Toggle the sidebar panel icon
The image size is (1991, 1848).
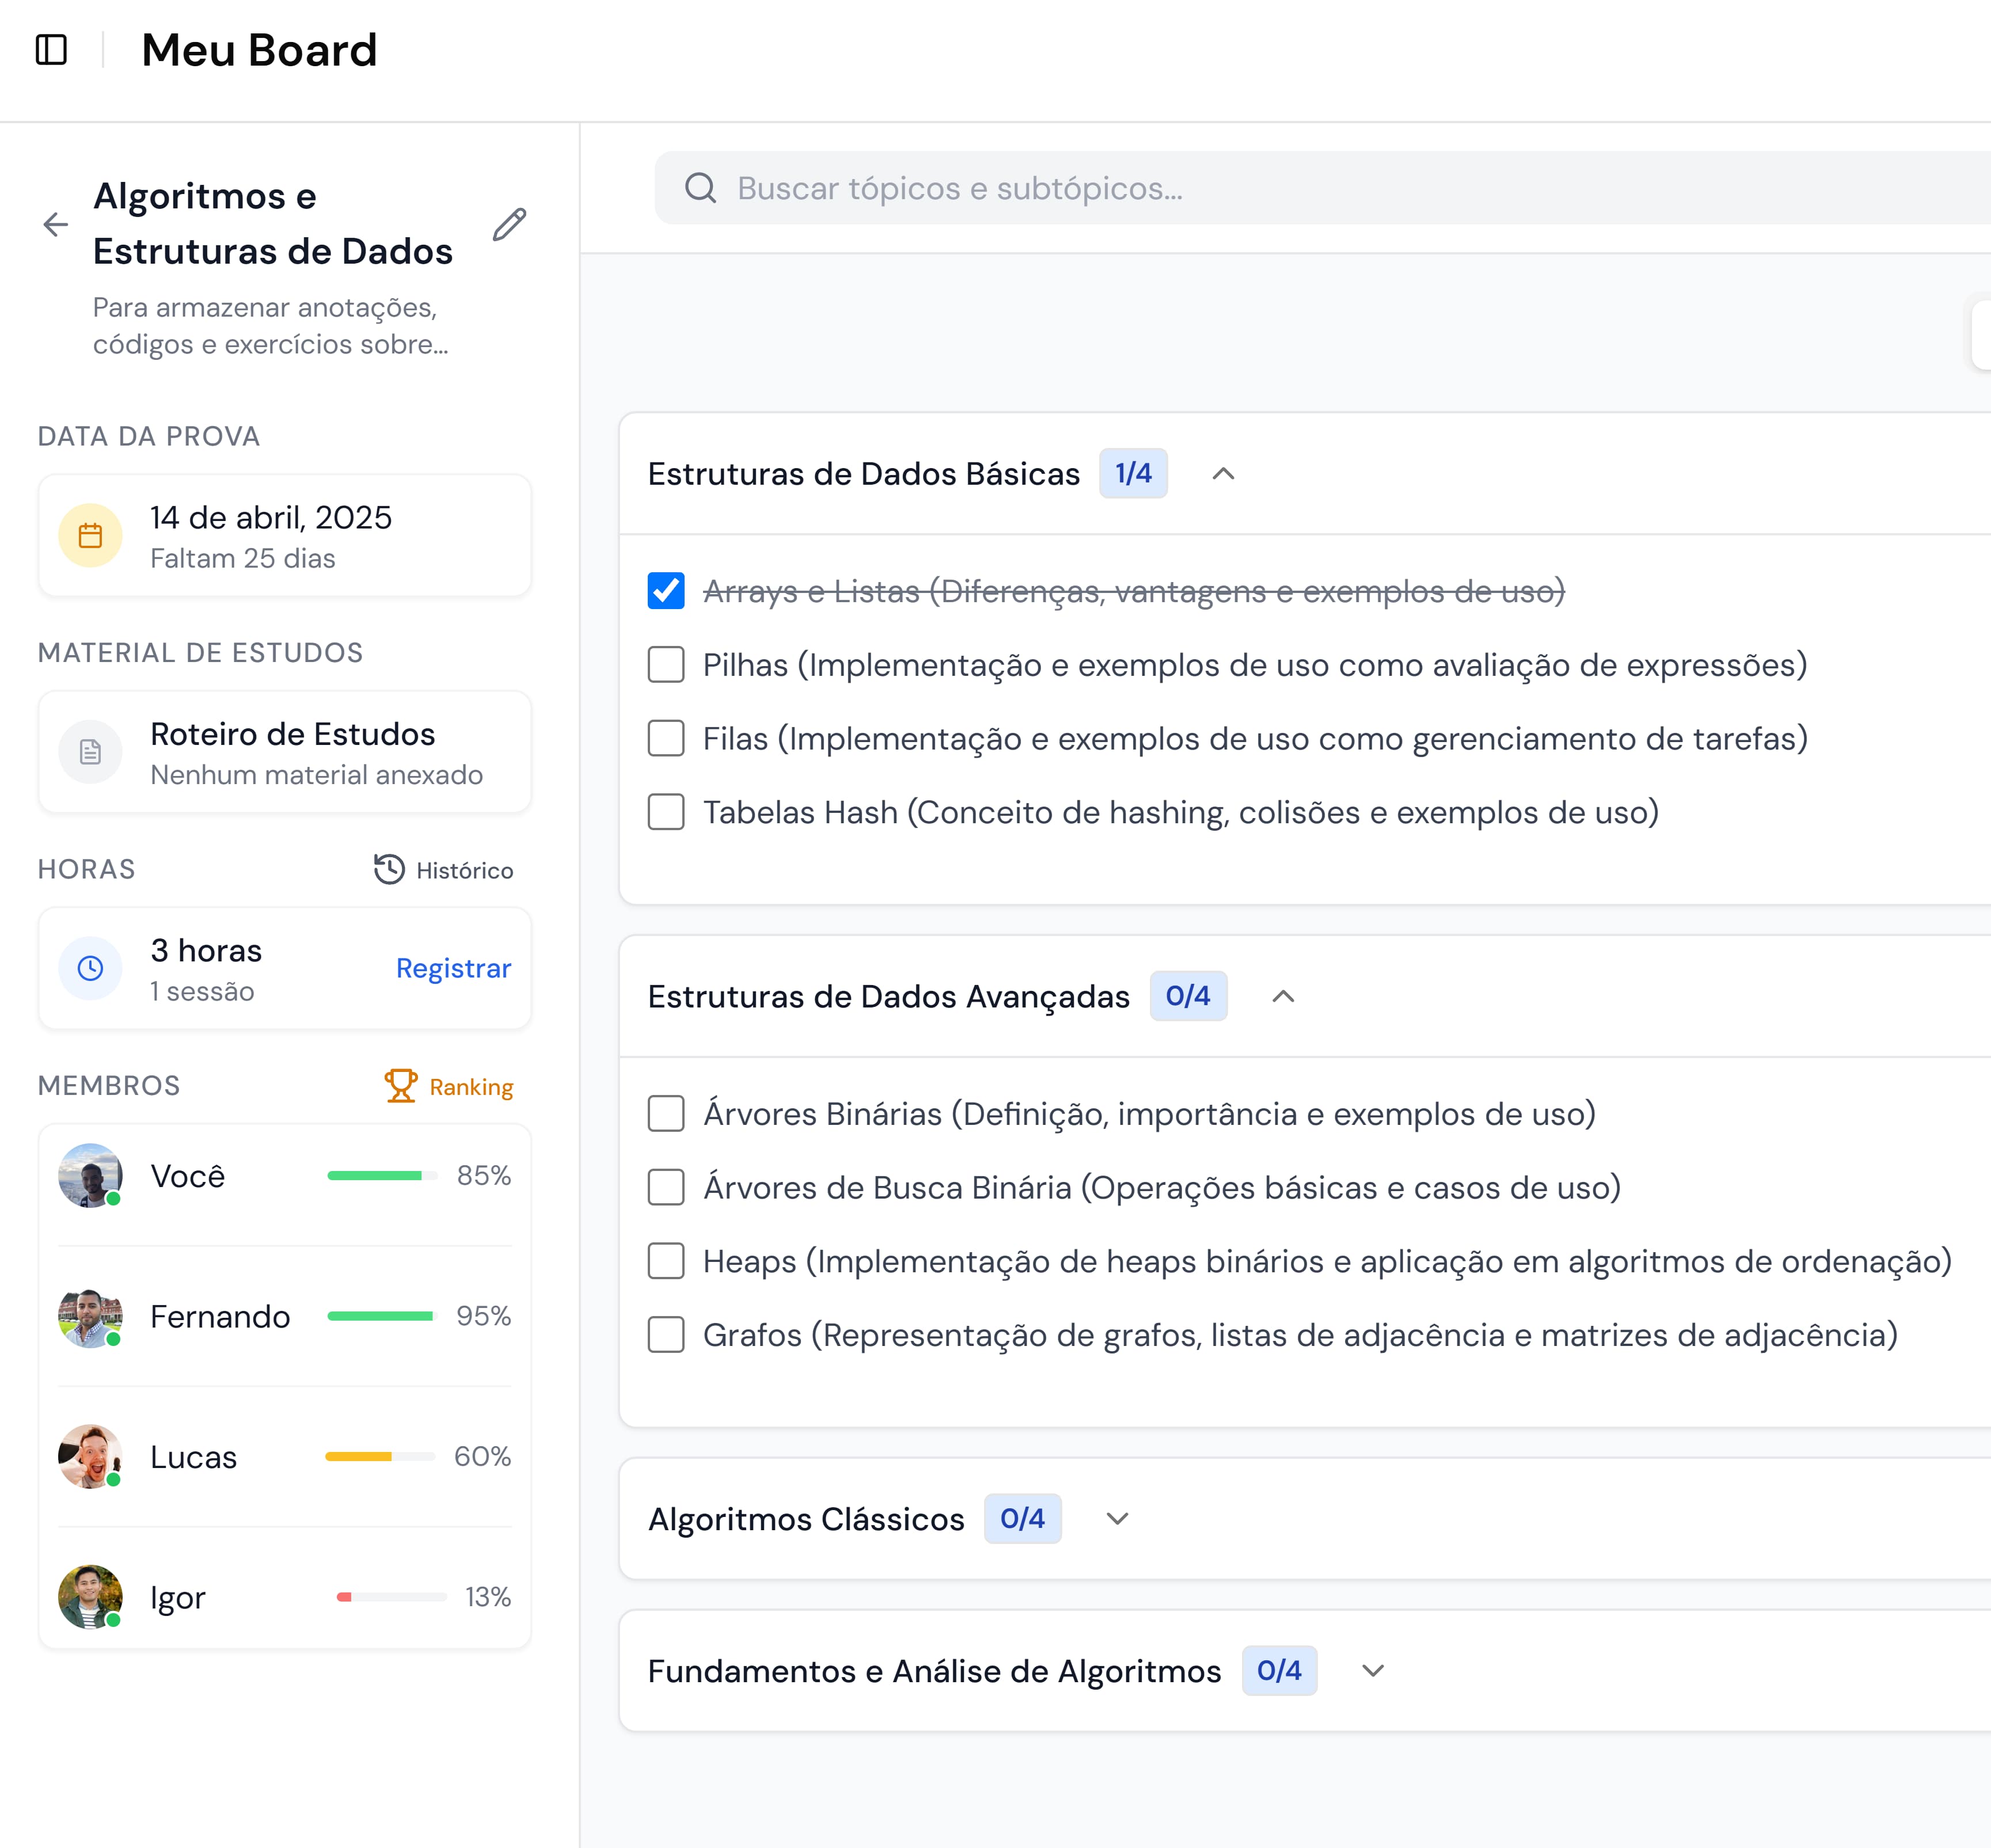click(51, 49)
